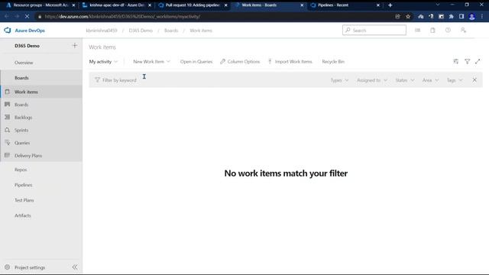Image resolution: width=489 pixels, height=275 pixels.
Task: Open the Area filter dropdown
Action: coord(430,80)
